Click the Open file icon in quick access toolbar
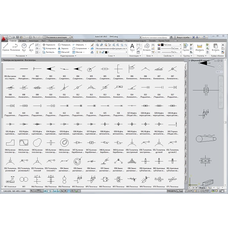Viewport: 228px width, 228px height. [x=14, y=37]
